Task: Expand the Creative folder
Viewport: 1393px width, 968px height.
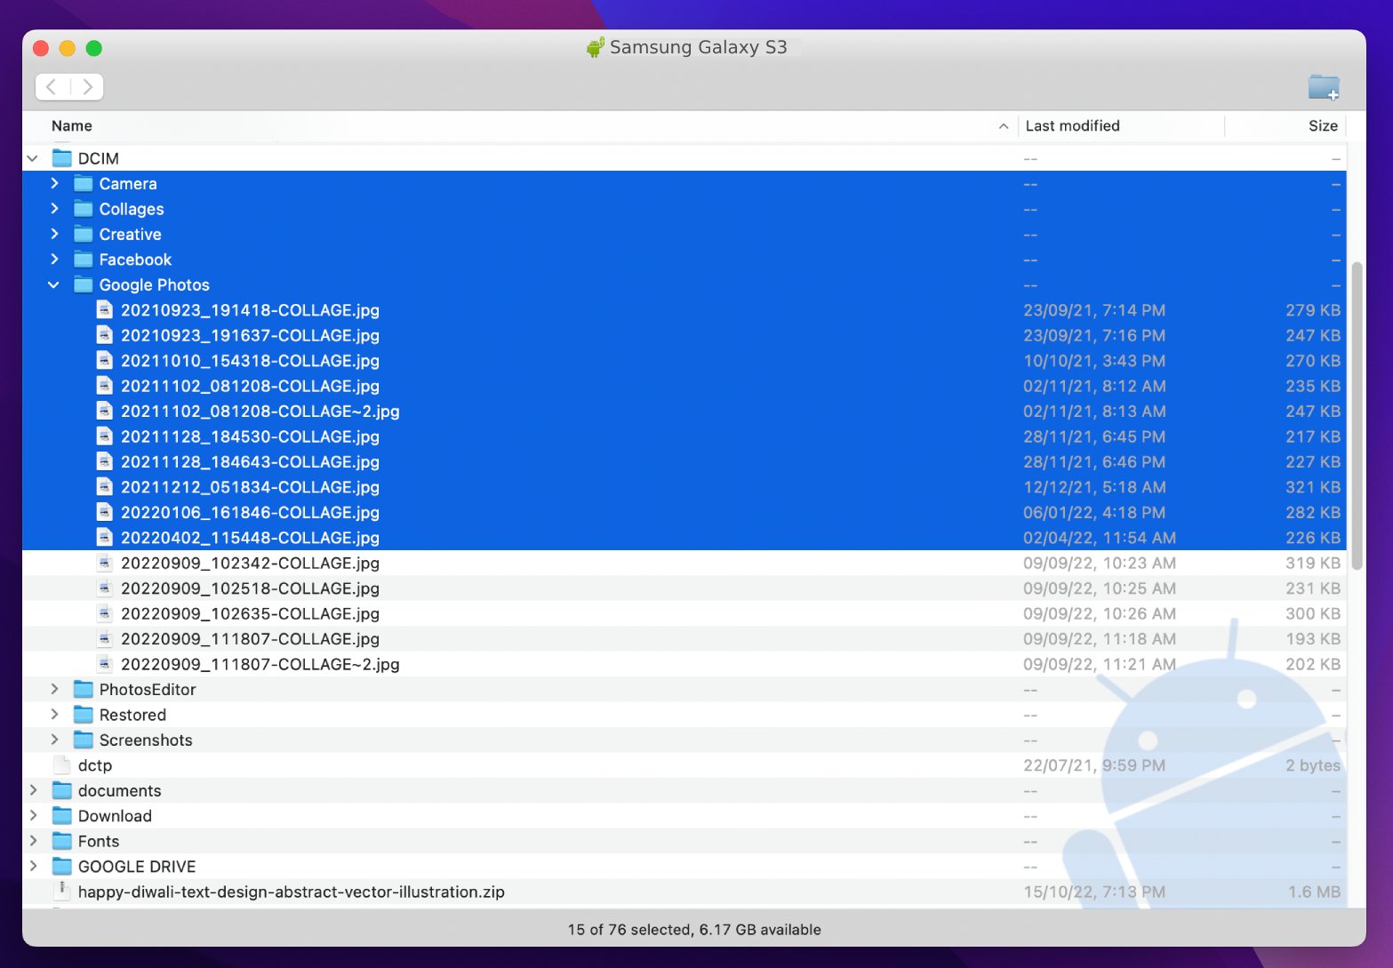Action: point(54,234)
